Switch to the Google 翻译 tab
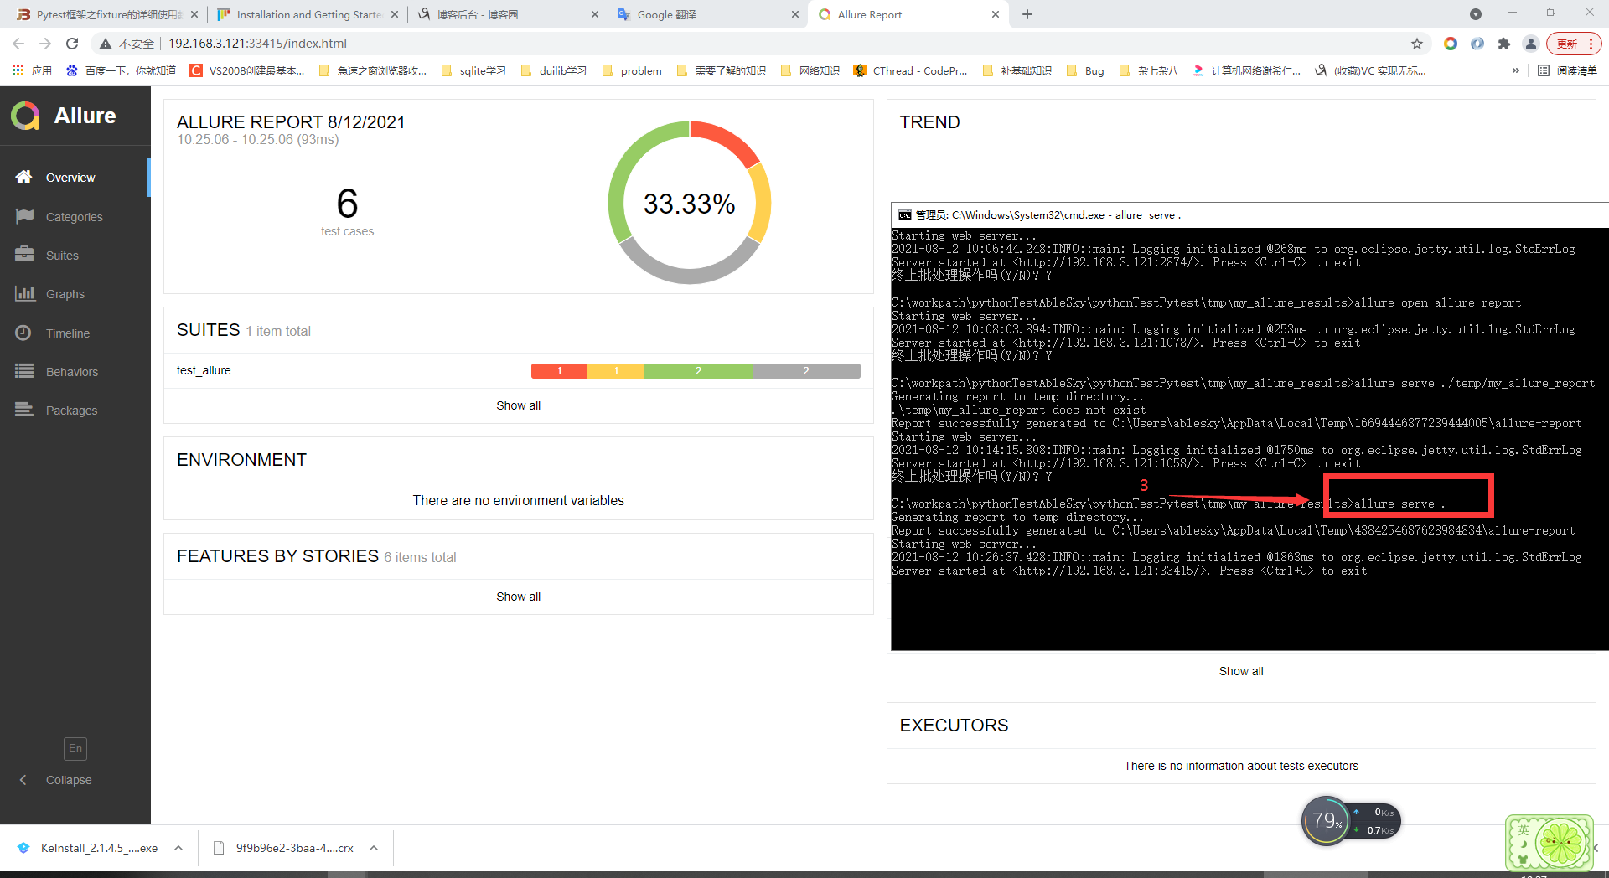The image size is (1609, 878). (x=708, y=14)
